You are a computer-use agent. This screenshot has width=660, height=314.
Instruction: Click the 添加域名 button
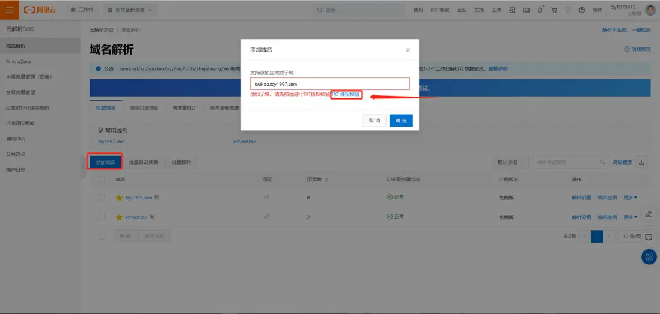pyautogui.click(x=105, y=162)
